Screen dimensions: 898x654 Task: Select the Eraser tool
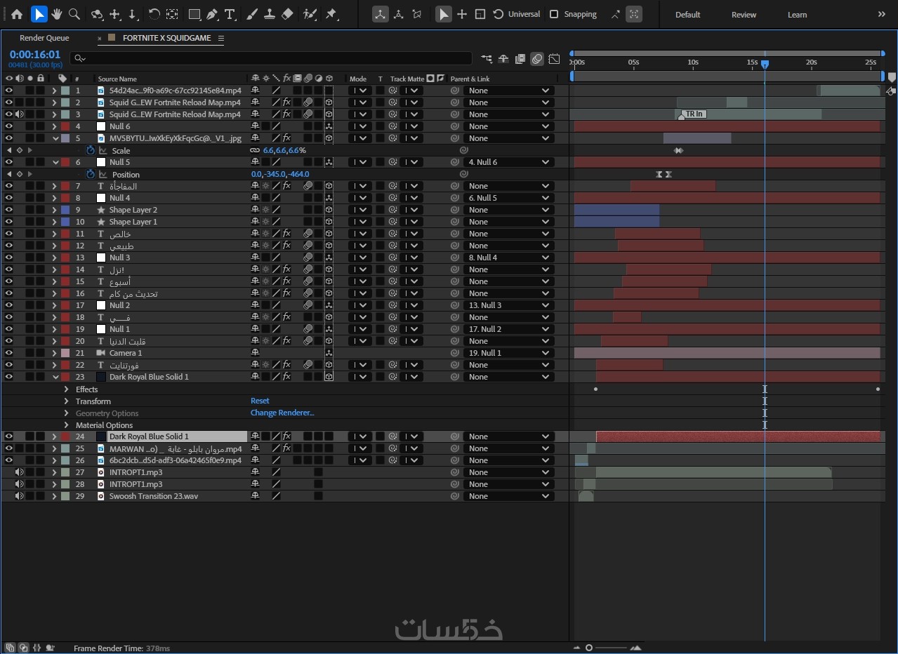point(287,14)
